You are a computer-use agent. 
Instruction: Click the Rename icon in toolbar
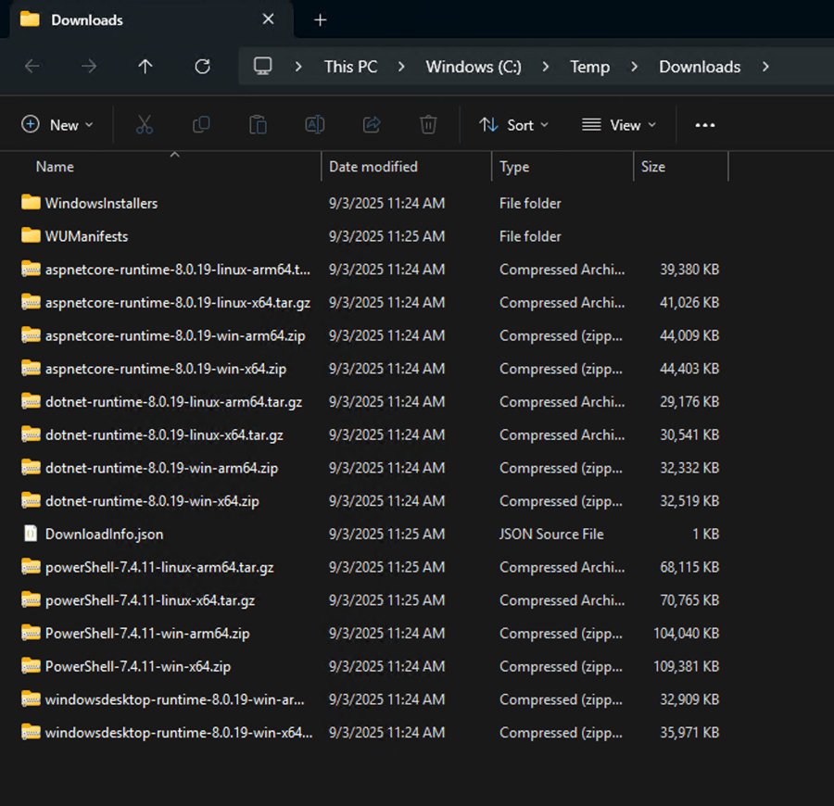tap(315, 125)
